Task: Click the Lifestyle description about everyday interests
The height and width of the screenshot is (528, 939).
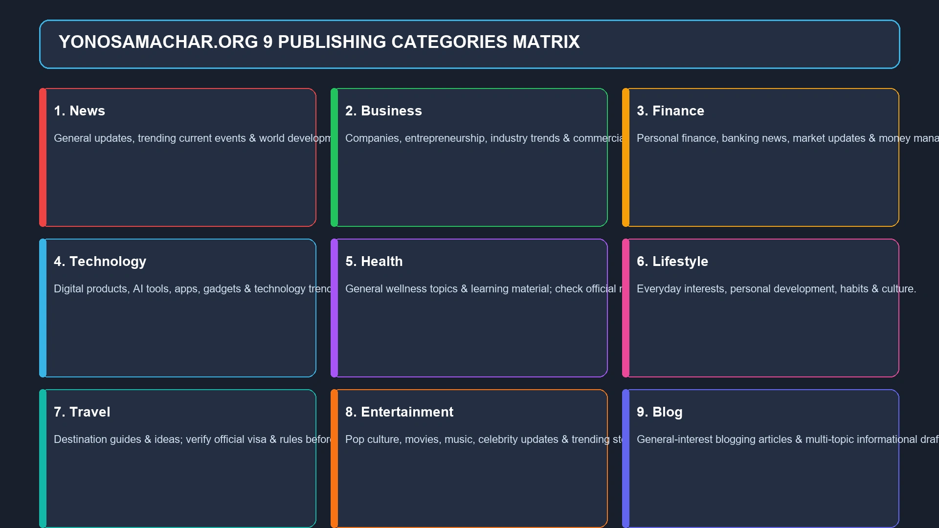Action: pos(776,289)
